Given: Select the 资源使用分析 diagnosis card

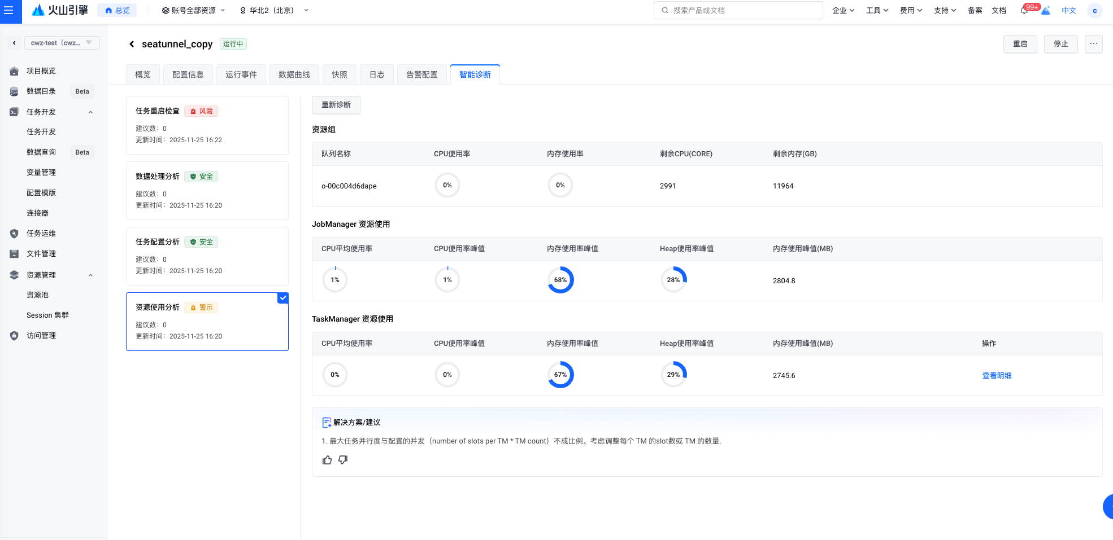Looking at the screenshot, I should [207, 321].
